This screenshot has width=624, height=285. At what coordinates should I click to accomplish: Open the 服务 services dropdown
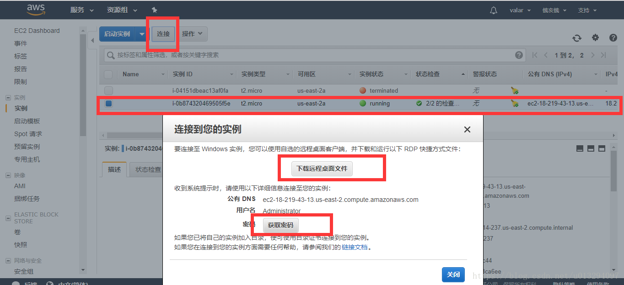(x=82, y=10)
